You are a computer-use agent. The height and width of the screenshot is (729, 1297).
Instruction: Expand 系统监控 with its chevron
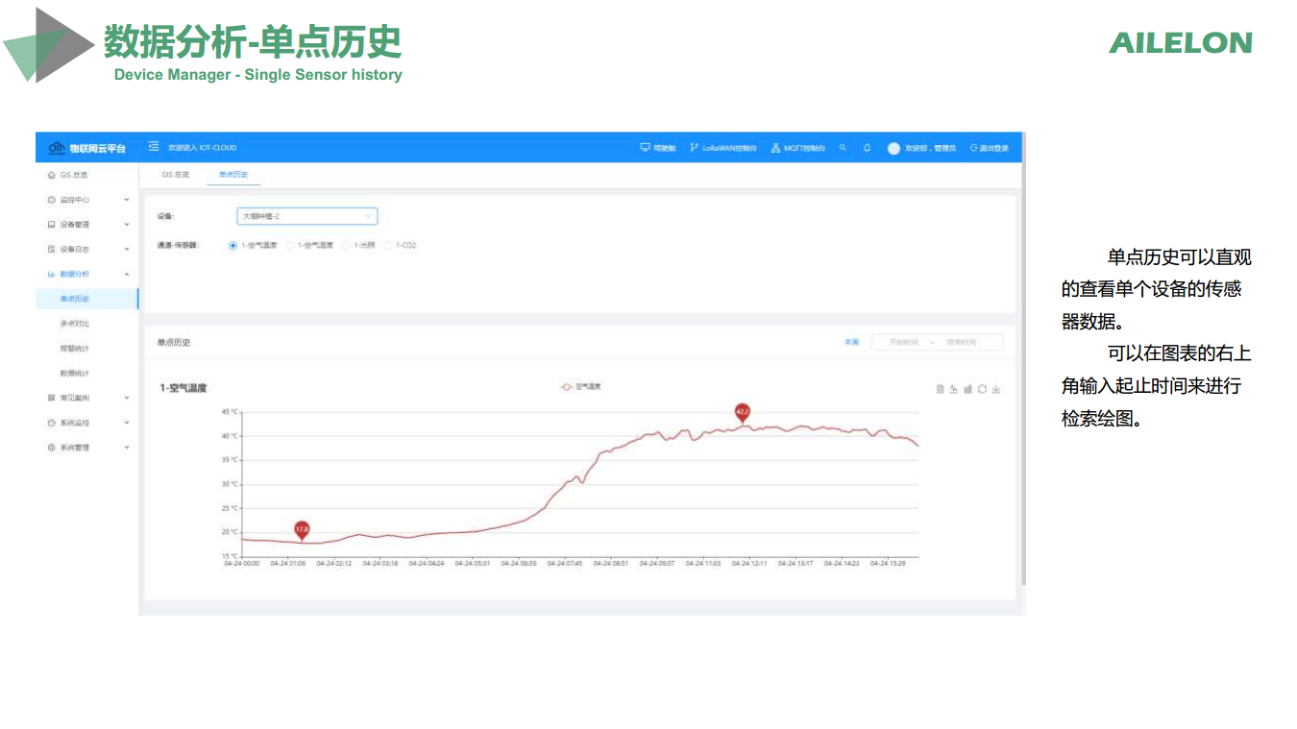[x=127, y=423]
